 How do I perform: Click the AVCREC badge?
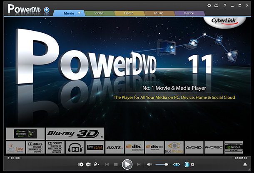(x=214, y=148)
